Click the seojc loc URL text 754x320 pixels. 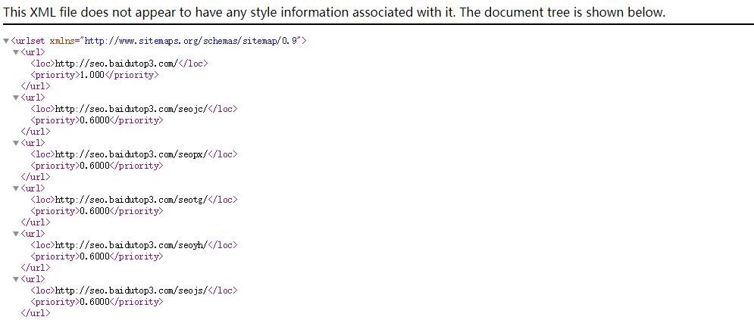pyautogui.click(x=131, y=109)
